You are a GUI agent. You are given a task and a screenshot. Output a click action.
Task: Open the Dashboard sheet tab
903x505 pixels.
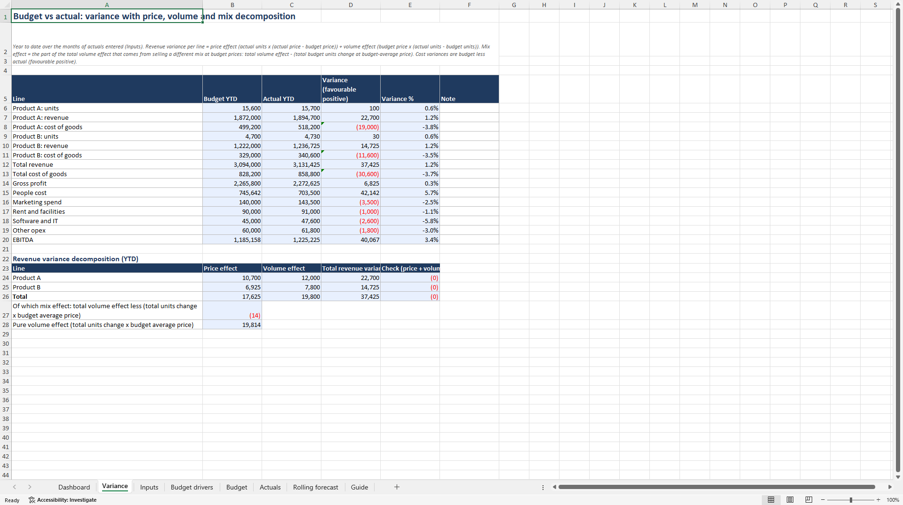point(74,487)
